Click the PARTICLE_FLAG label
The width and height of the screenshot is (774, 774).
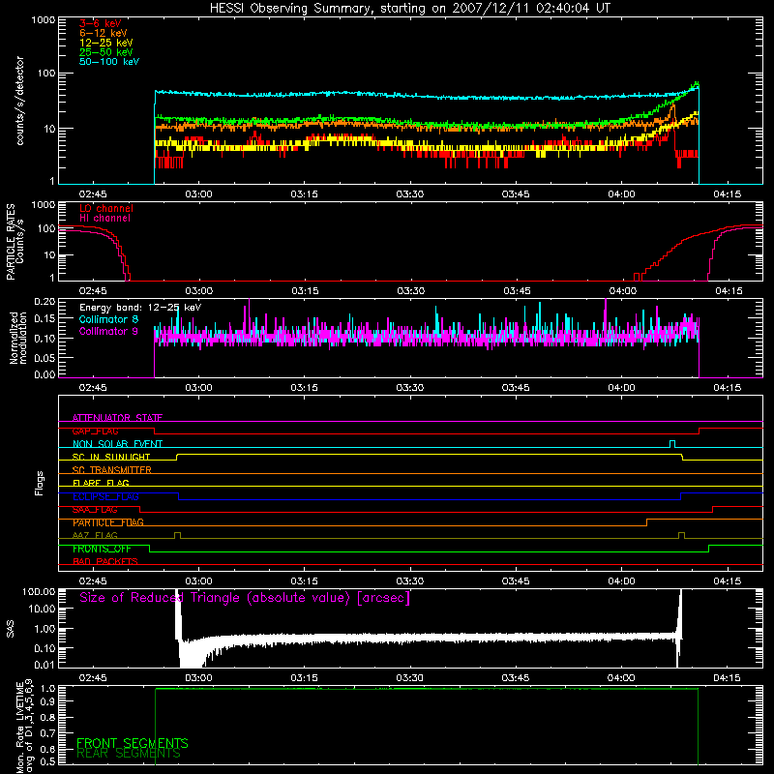click(x=108, y=522)
